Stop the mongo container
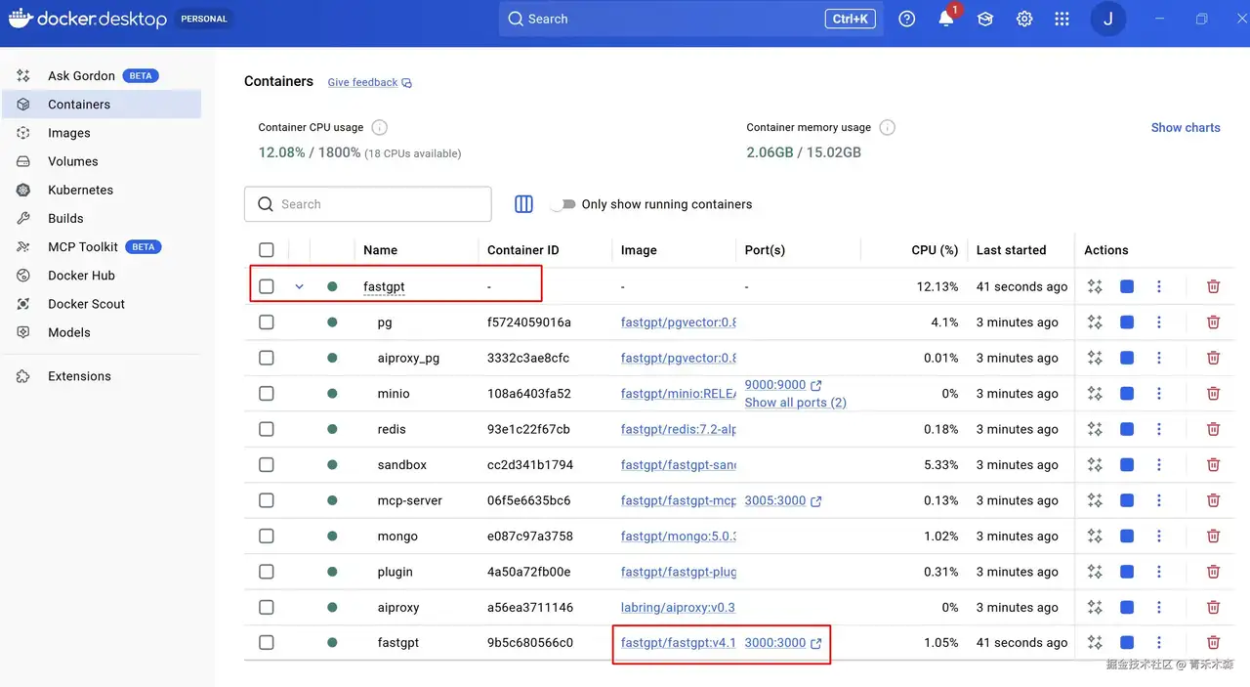The height and width of the screenshot is (687, 1250). tap(1127, 537)
